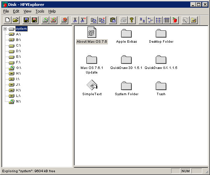Open the View menu
The image size is (210, 175).
(27, 11)
